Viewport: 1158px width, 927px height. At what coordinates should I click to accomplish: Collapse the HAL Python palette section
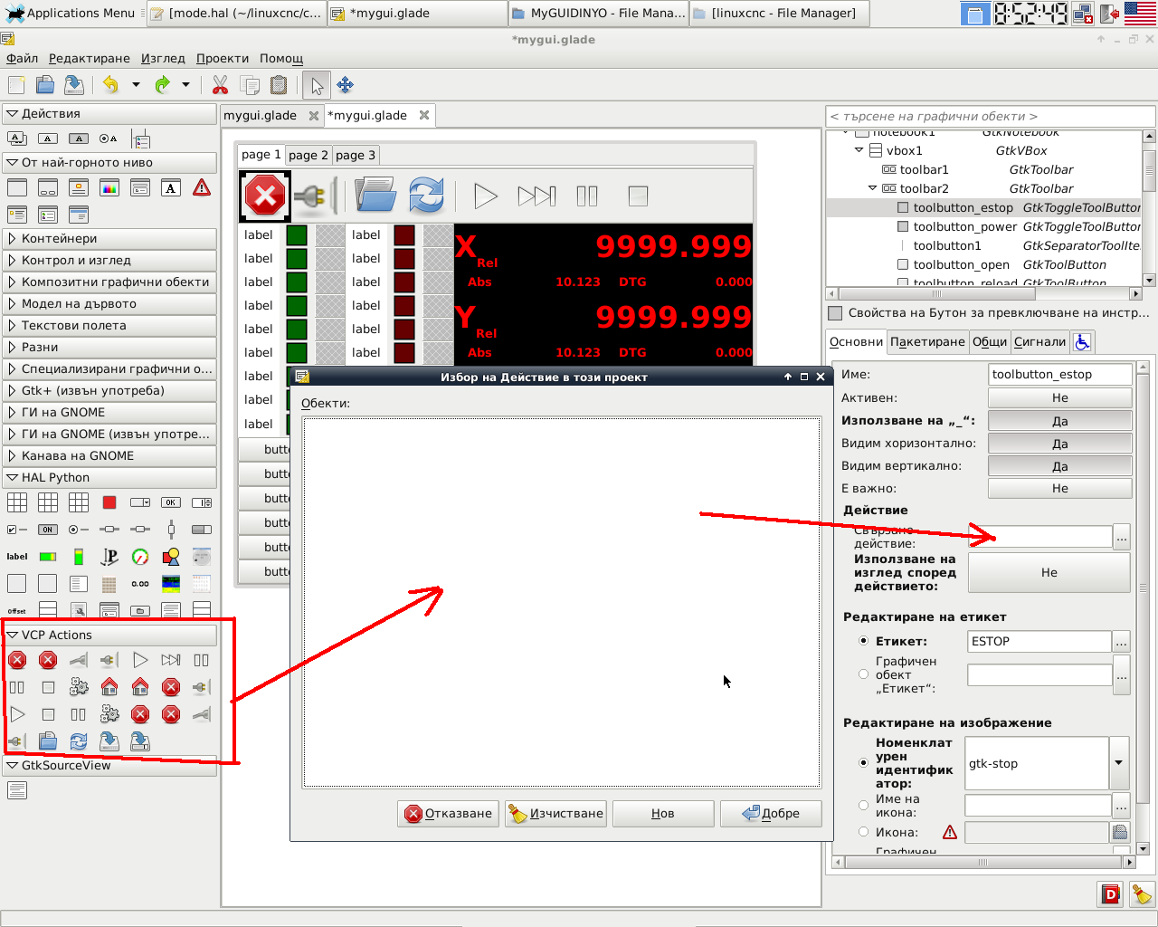pyautogui.click(x=109, y=478)
